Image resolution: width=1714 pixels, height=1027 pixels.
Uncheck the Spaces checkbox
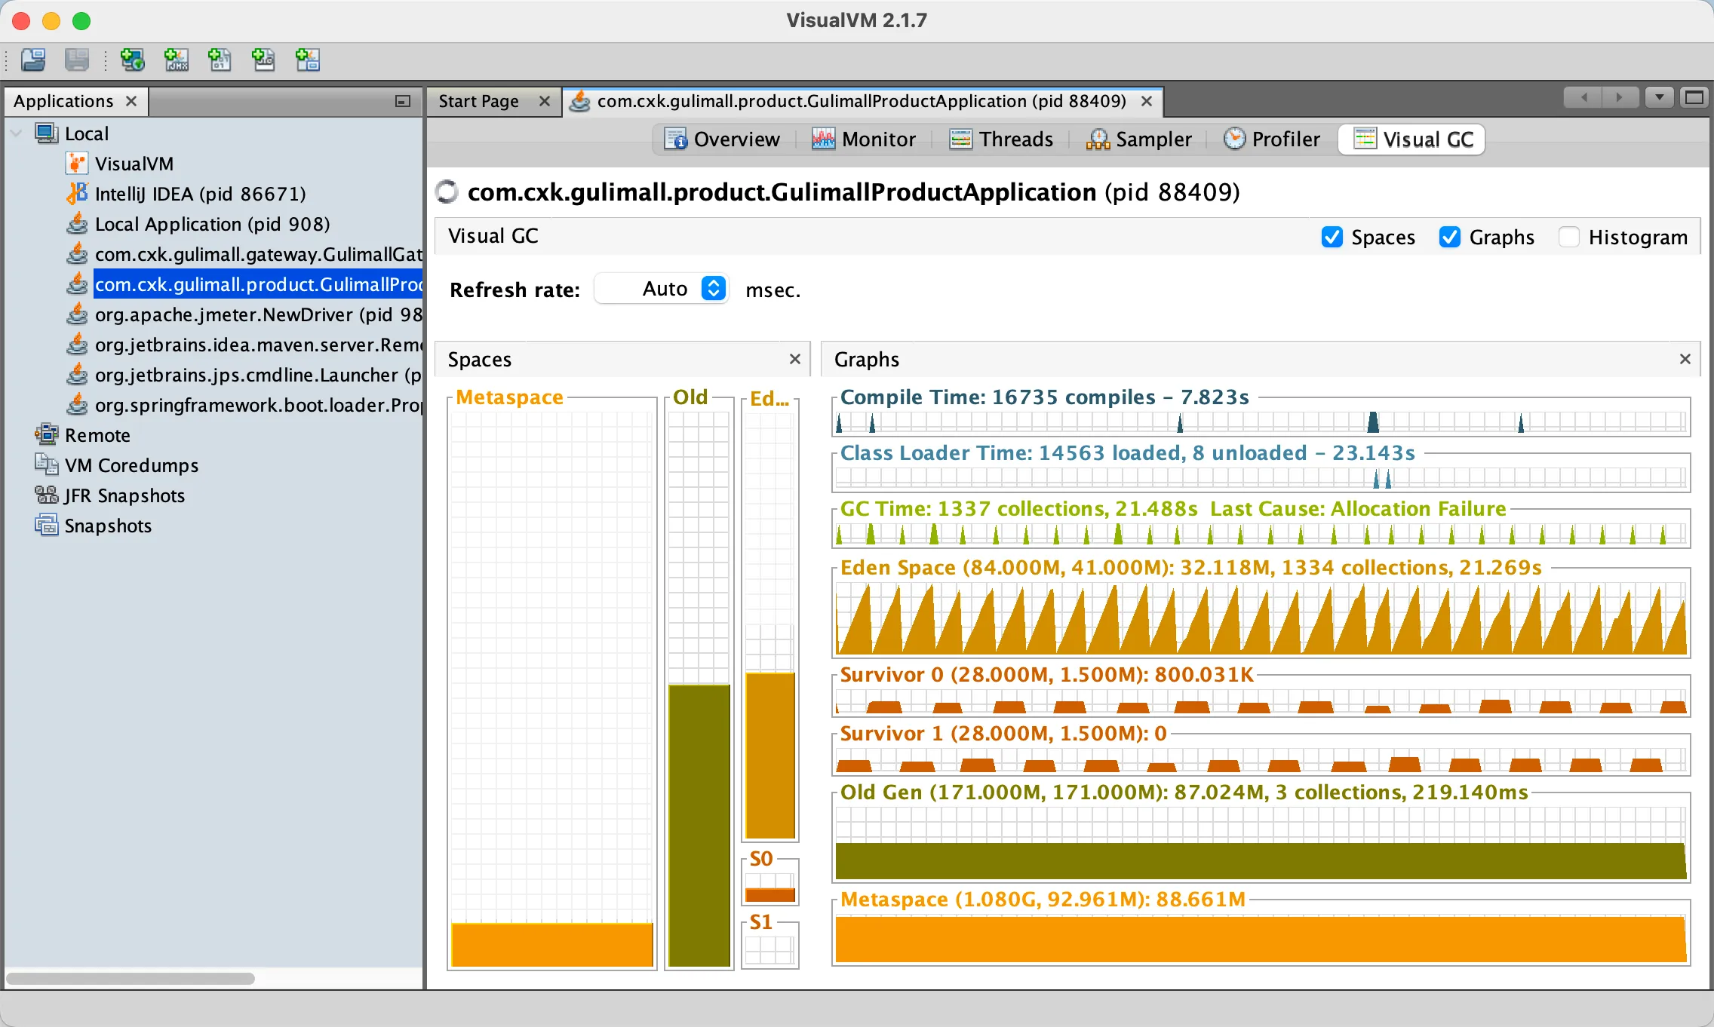pos(1332,237)
